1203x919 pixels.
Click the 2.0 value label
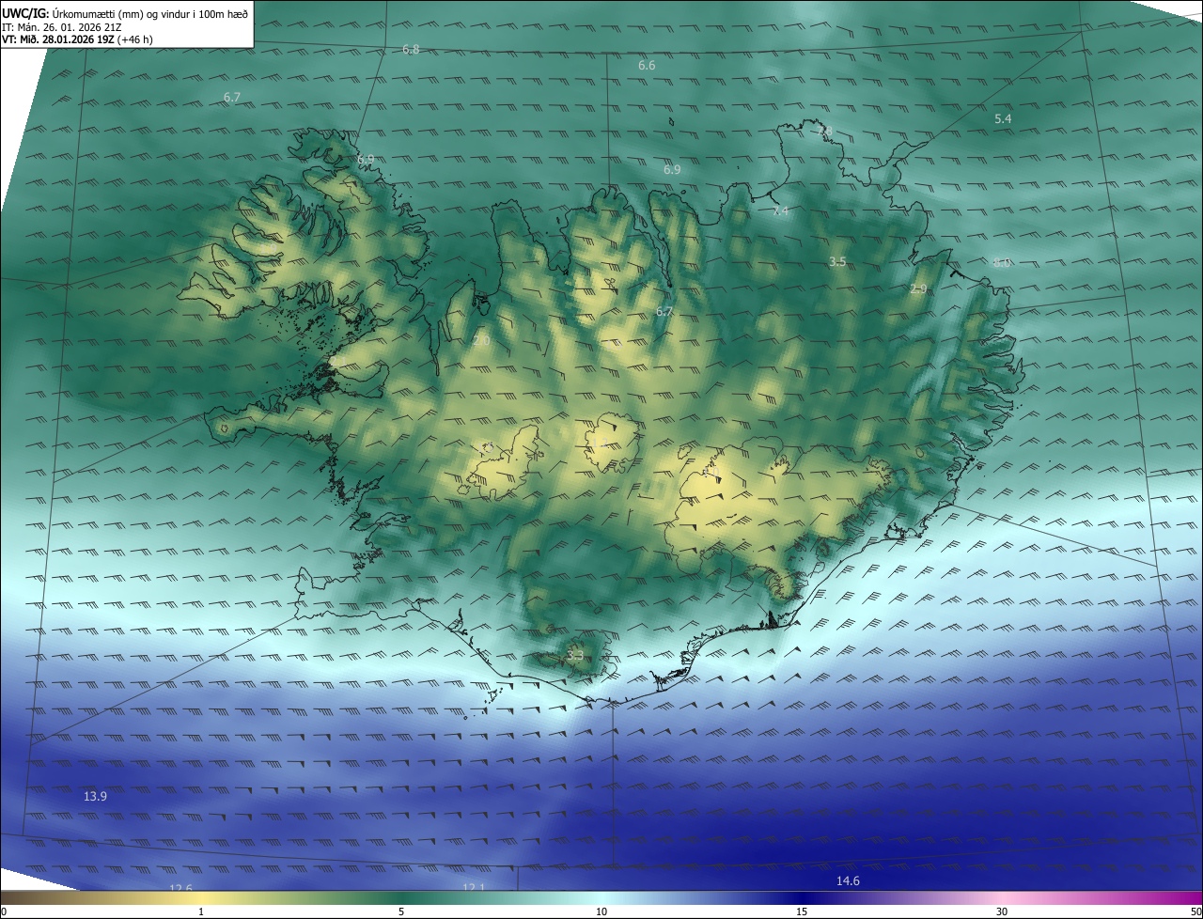tap(480, 340)
